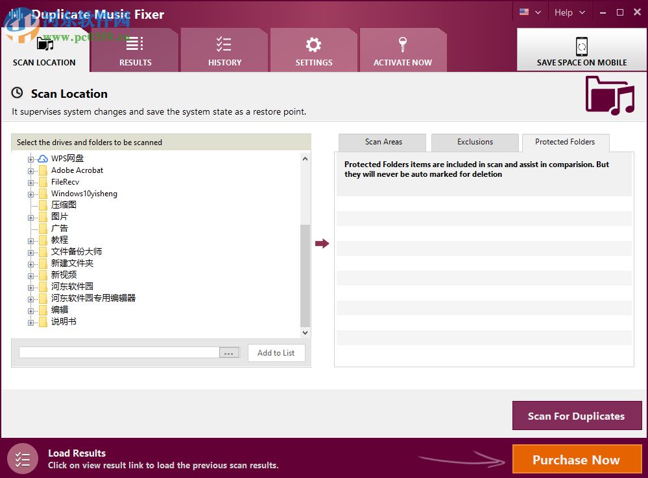Click the US flag language icon
Screen dimensions: 648x478
click(x=524, y=12)
